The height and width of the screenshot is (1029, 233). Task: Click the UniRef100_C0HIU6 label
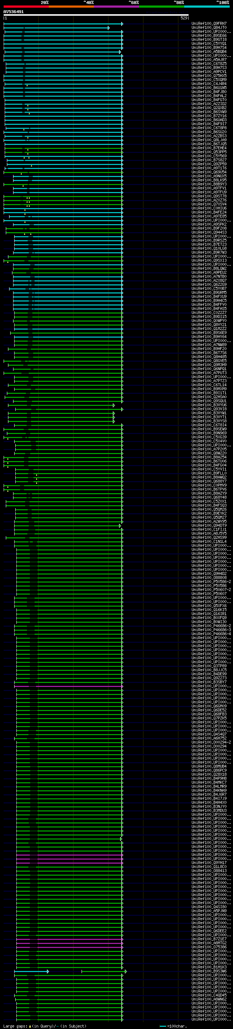click(x=209, y=208)
